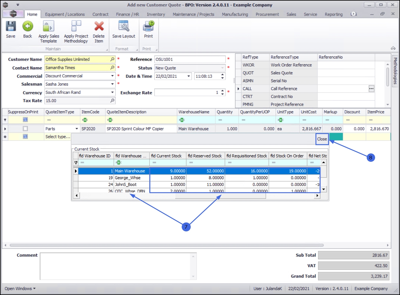The image size is (400, 295).
Task: Click the QuoteItemDescription filter condition icon
Action: coord(110,120)
